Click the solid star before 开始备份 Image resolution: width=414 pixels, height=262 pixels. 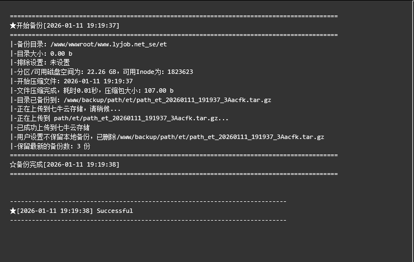point(13,25)
